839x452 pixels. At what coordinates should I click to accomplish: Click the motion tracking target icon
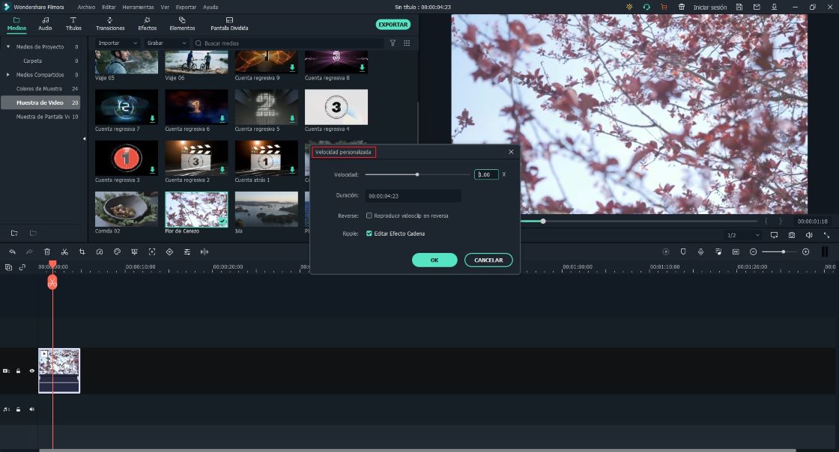click(x=152, y=251)
